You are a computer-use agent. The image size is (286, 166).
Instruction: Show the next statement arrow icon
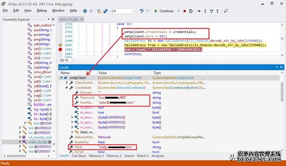point(199,11)
